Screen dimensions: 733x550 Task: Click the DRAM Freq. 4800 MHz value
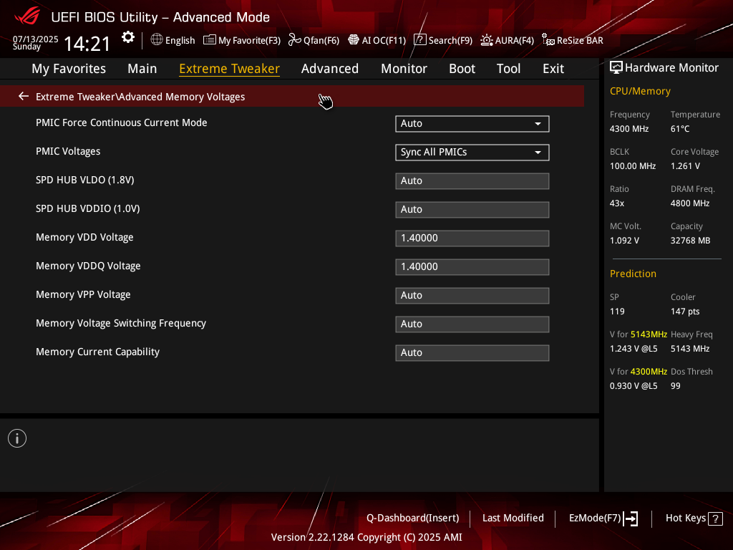coord(690,203)
